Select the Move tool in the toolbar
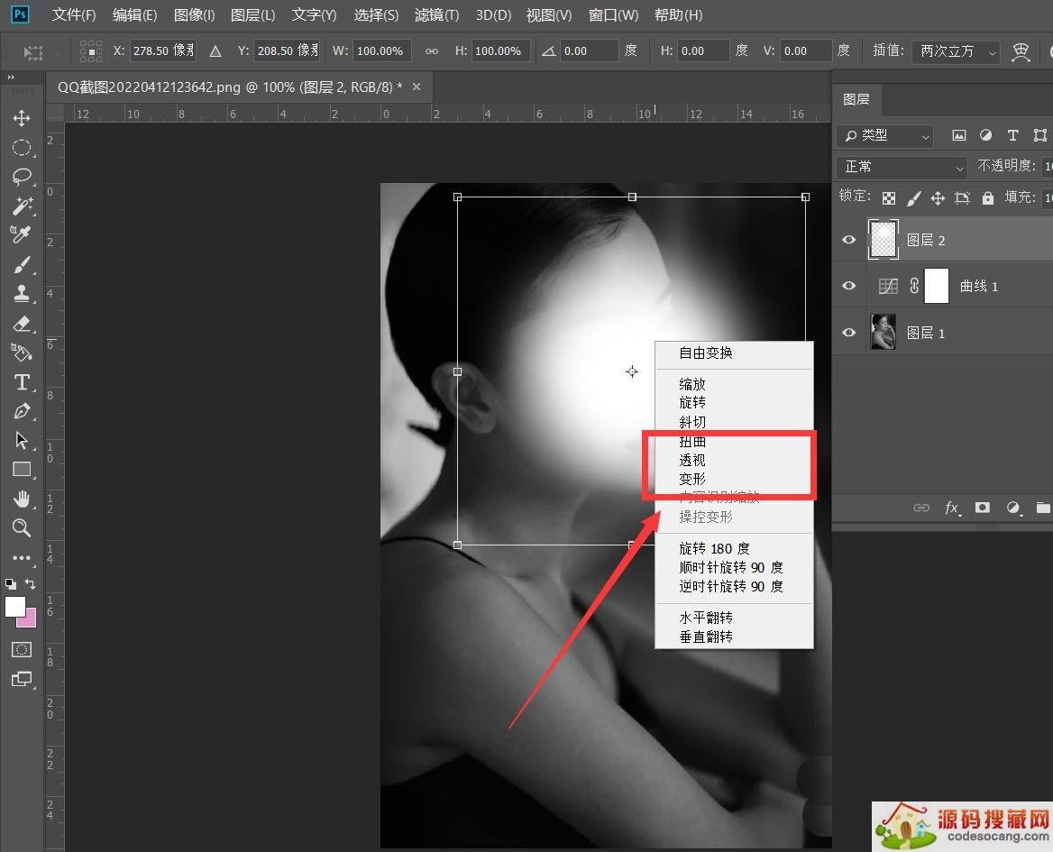The image size is (1053, 852). (23, 117)
